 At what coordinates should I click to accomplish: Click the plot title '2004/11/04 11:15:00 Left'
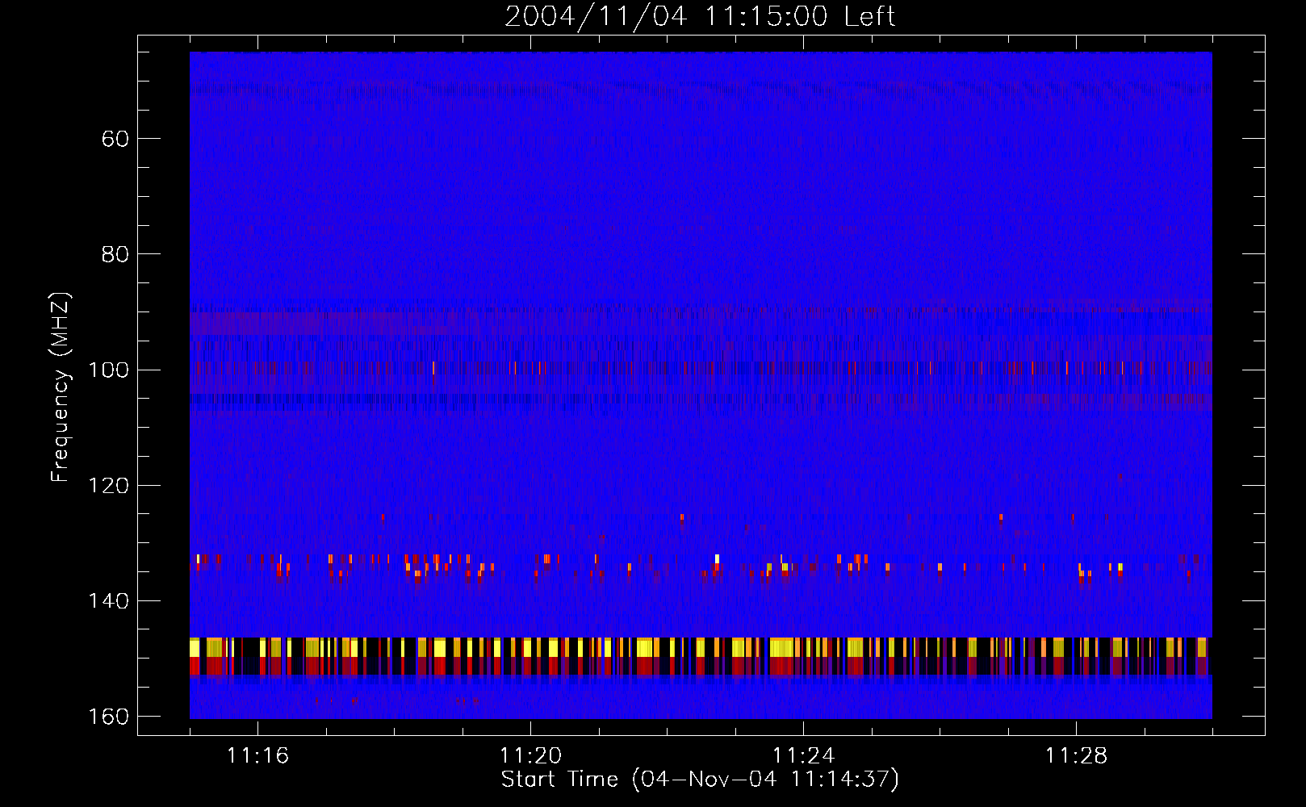click(x=700, y=16)
